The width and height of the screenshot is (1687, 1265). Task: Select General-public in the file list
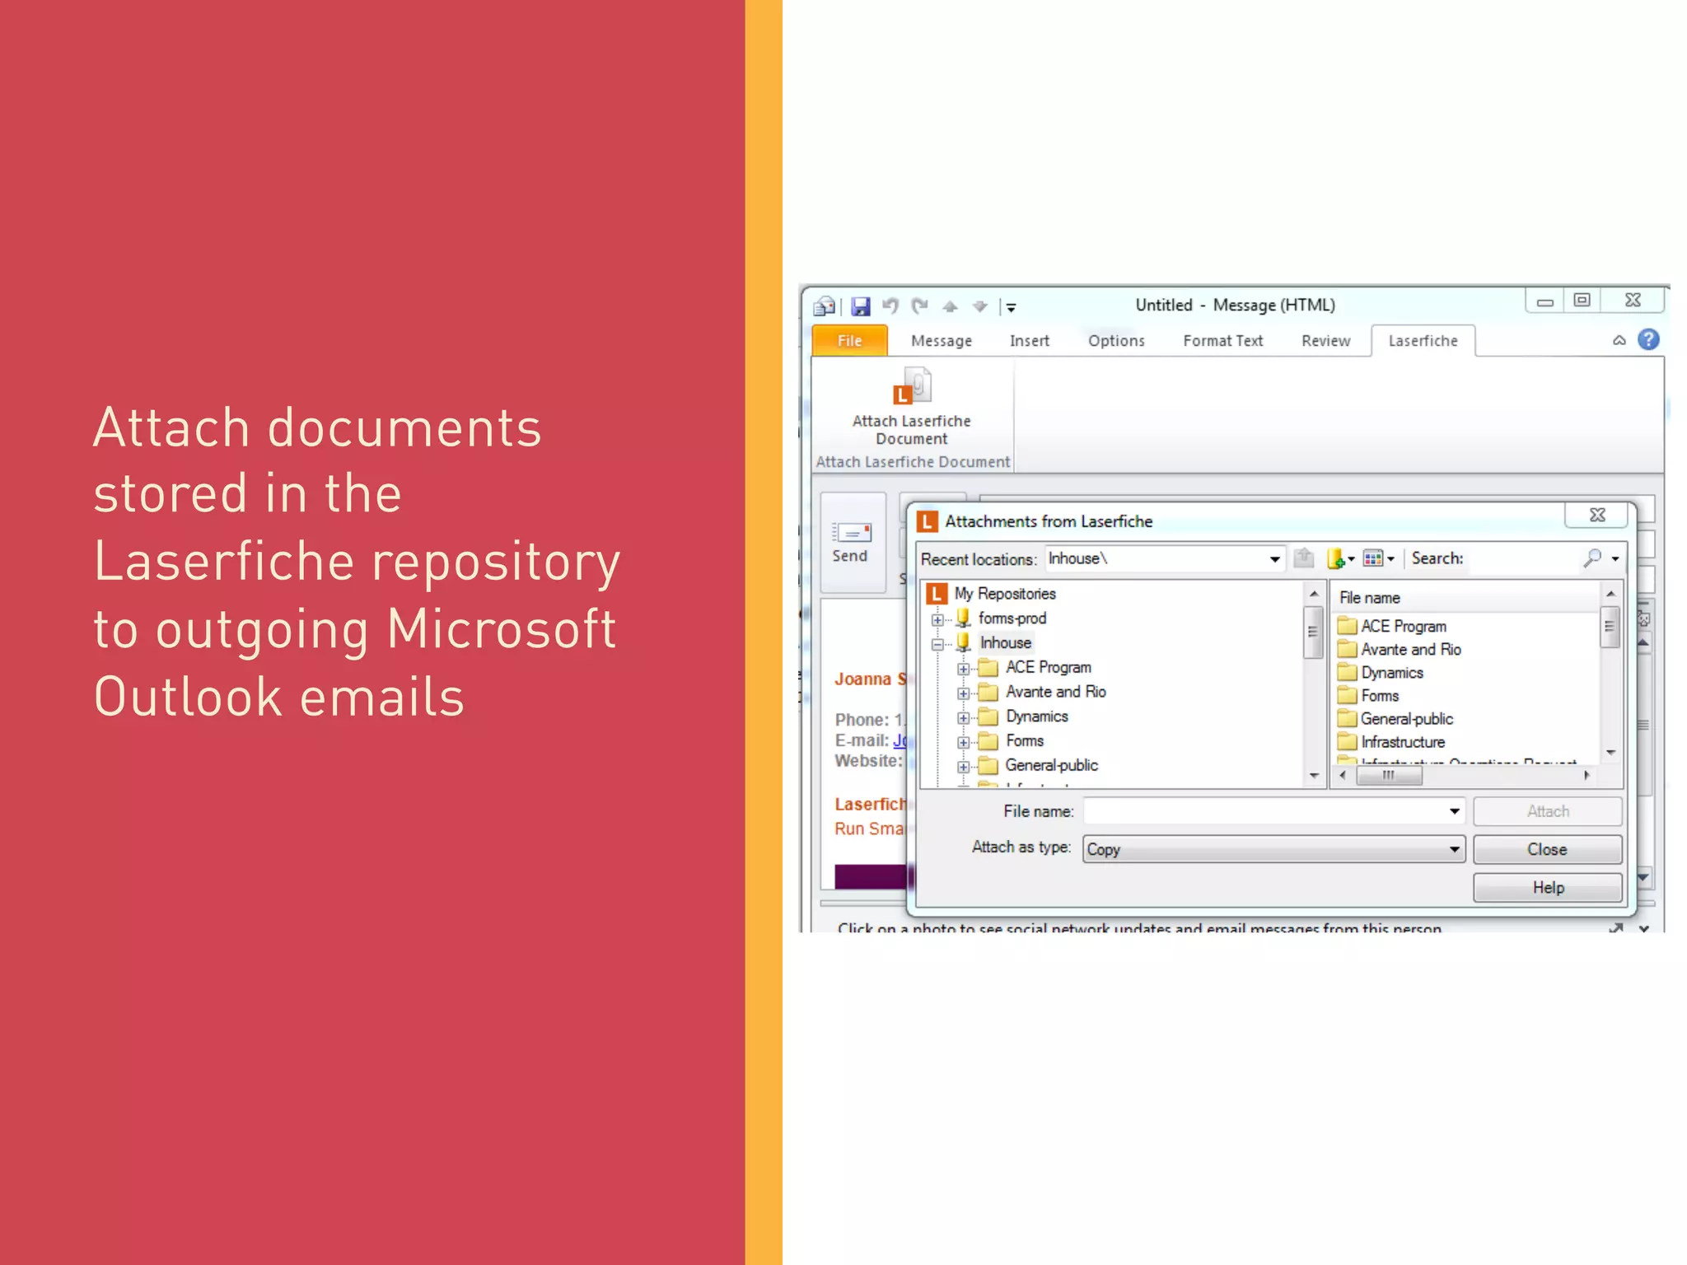[1406, 718]
